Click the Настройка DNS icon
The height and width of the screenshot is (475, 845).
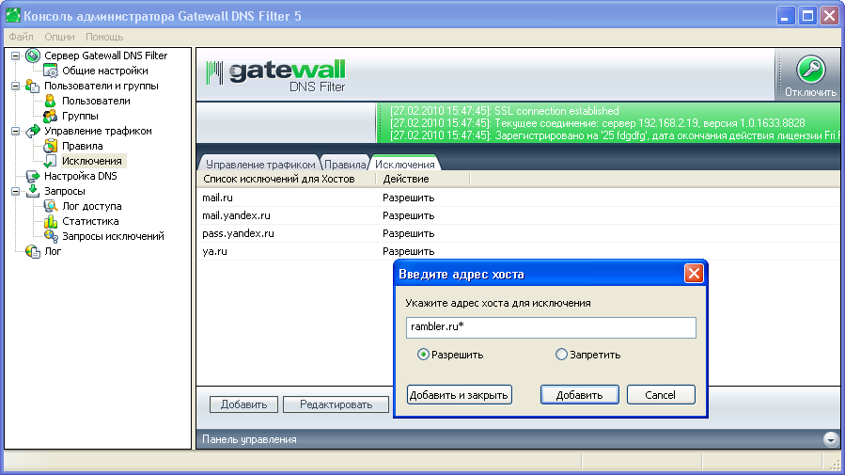point(33,176)
